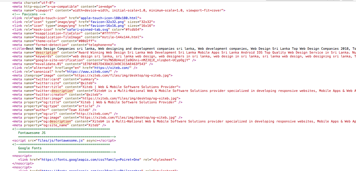Click the og:title content value
The image size is (356, 171).
click(128, 102)
